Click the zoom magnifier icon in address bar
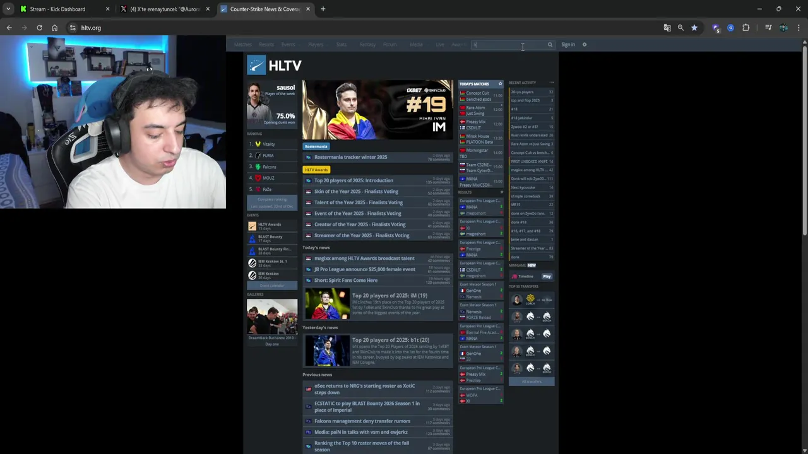The height and width of the screenshot is (454, 808). pos(680,28)
